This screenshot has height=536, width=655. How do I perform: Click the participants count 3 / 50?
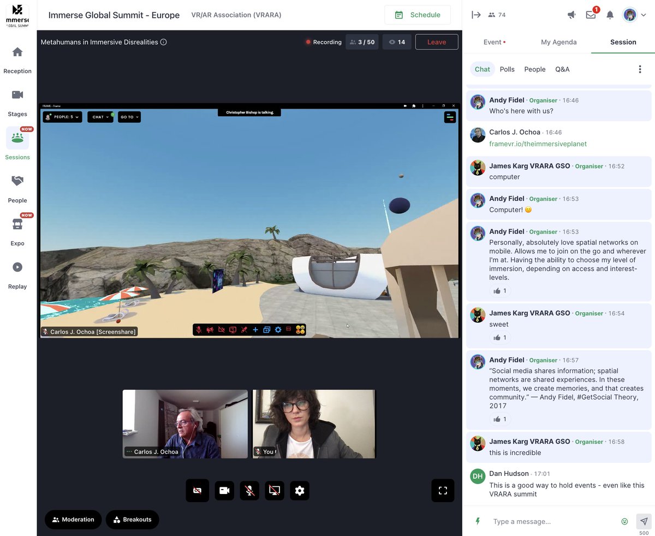coord(362,42)
